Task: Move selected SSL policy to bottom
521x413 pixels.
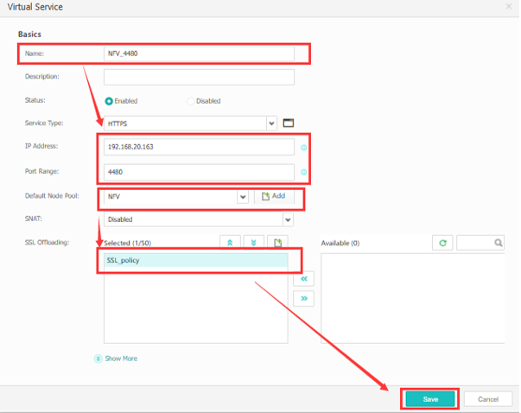Action: [x=253, y=243]
